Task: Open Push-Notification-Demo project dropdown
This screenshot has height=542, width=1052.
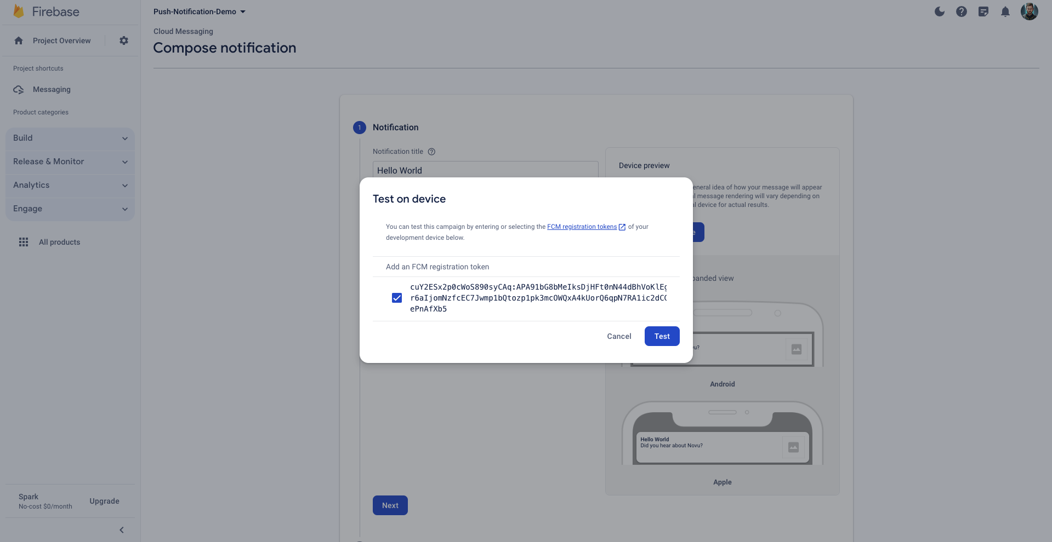Action: coord(200,11)
